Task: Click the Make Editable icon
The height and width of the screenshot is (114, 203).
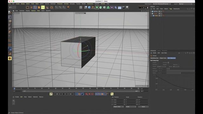Action: tap(10, 12)
